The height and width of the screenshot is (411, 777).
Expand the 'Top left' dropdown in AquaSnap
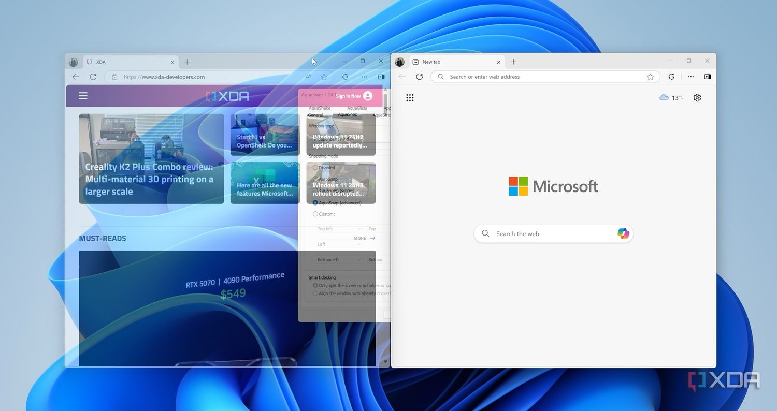pyautogui.click(x=339, y=229)
